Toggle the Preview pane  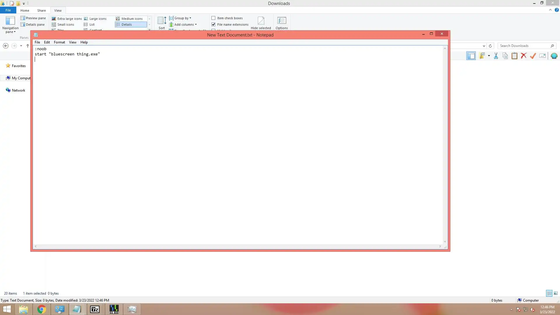click(x=33, y=18)
